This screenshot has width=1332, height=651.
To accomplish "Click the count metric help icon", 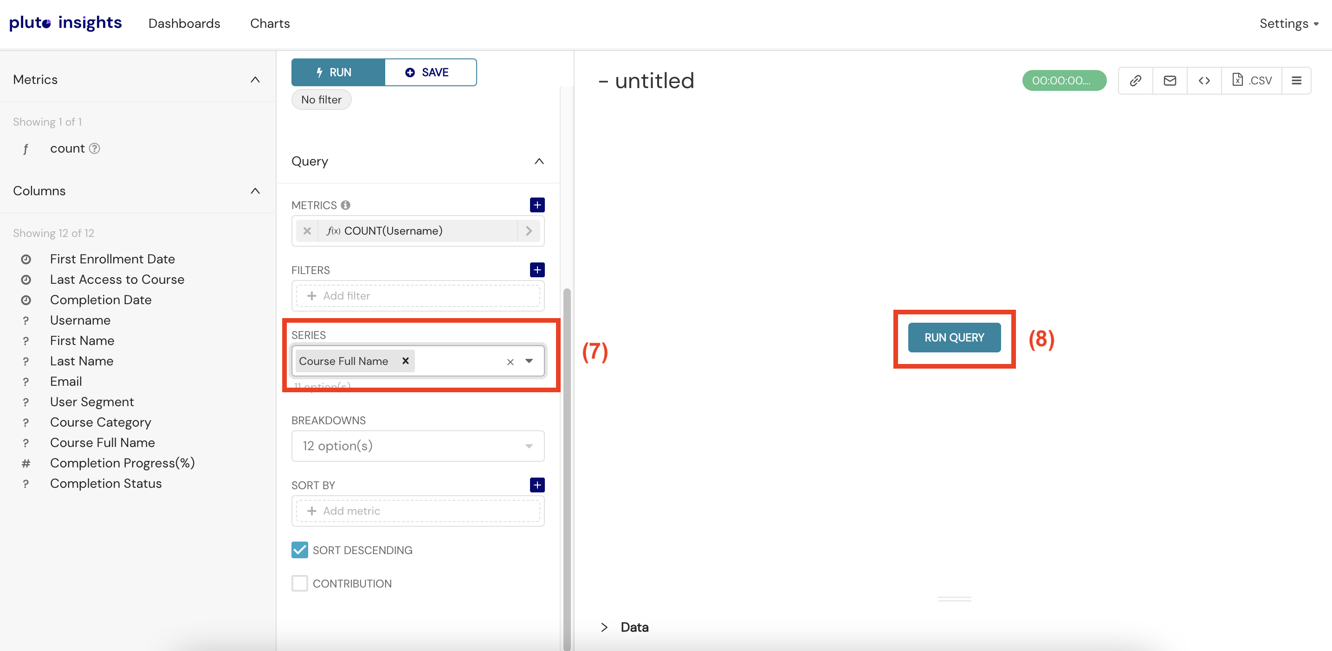I will [x=94, y=148].
